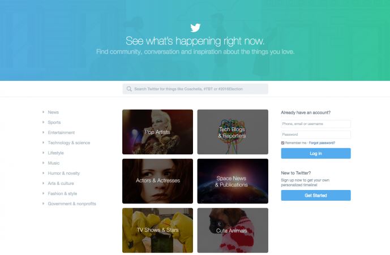Image resolution: width=390 pixels, height=255 pixels.
Task: Select Technology & science category
Action: (x=69, y=142)
